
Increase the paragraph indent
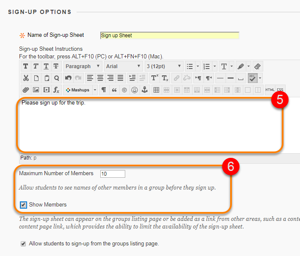pyautogui.click(x=132, y=78)
